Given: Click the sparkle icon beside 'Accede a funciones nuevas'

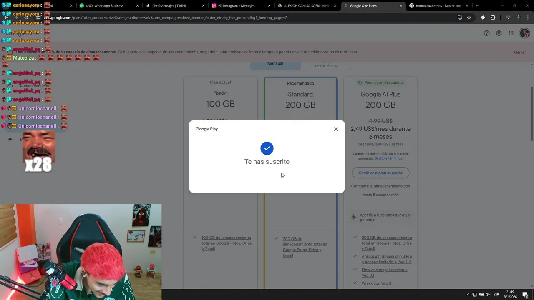Looking at the screenshot, I should point(354,217).
